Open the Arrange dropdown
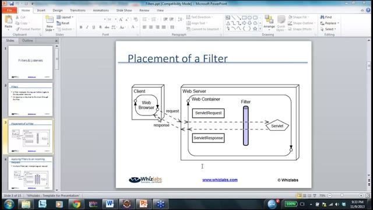 pos(269,23)
